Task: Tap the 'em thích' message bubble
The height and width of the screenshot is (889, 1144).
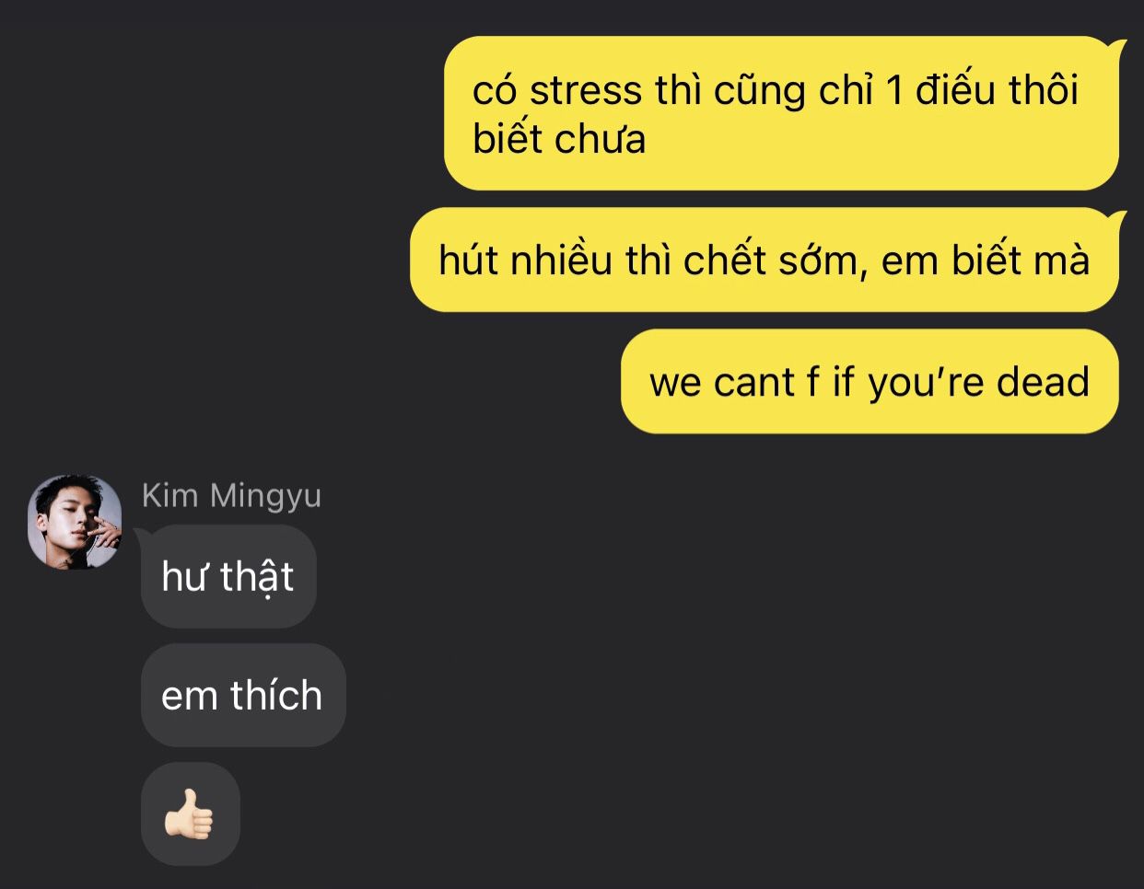Action: (243, 695)
